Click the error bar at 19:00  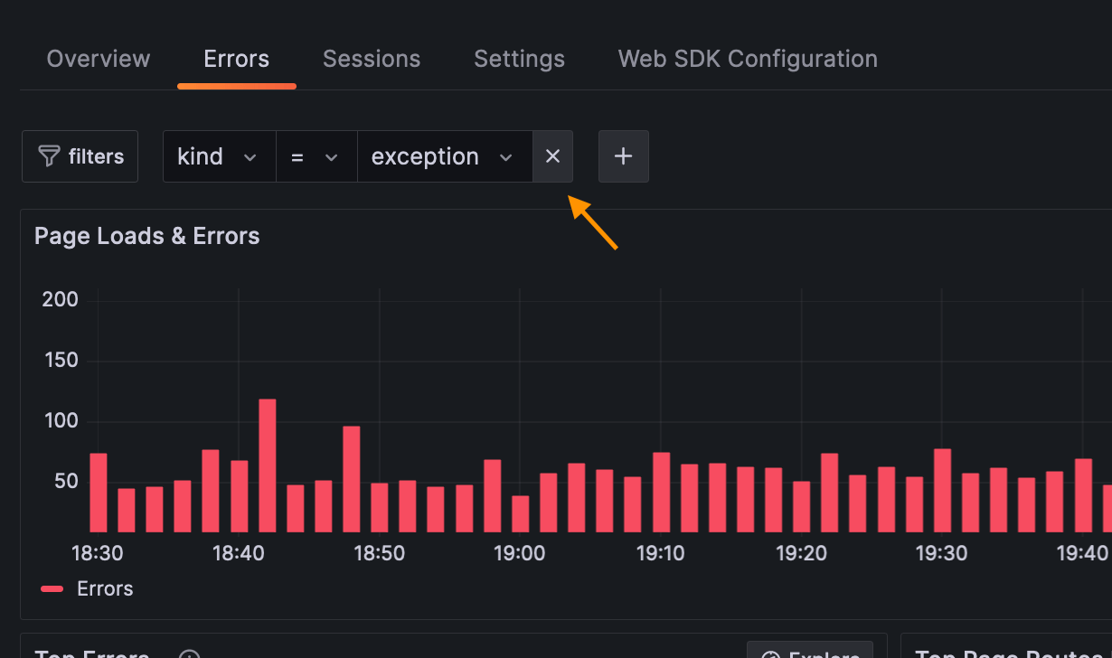click(x=520, y=513)
